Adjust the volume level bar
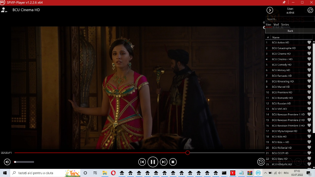 24,162
